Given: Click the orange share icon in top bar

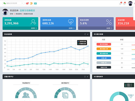Looking at the screenshot, I should [31, 3].
